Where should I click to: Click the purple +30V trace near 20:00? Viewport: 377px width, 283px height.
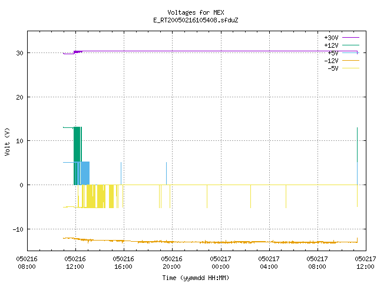tap(172, 51)
